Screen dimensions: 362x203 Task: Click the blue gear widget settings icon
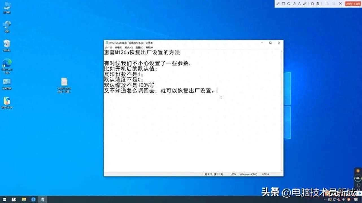click(x=359, y=194)
